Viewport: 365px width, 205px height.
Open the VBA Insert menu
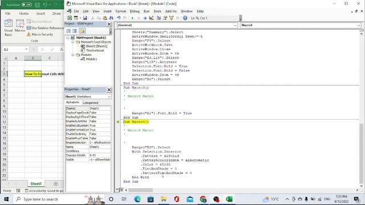click(x=107, y=11)
